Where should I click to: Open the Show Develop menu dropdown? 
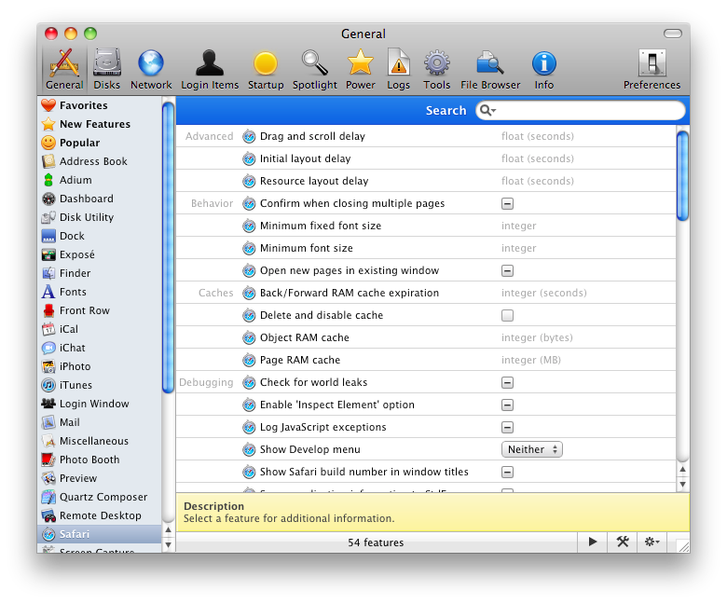click(532, 449)
